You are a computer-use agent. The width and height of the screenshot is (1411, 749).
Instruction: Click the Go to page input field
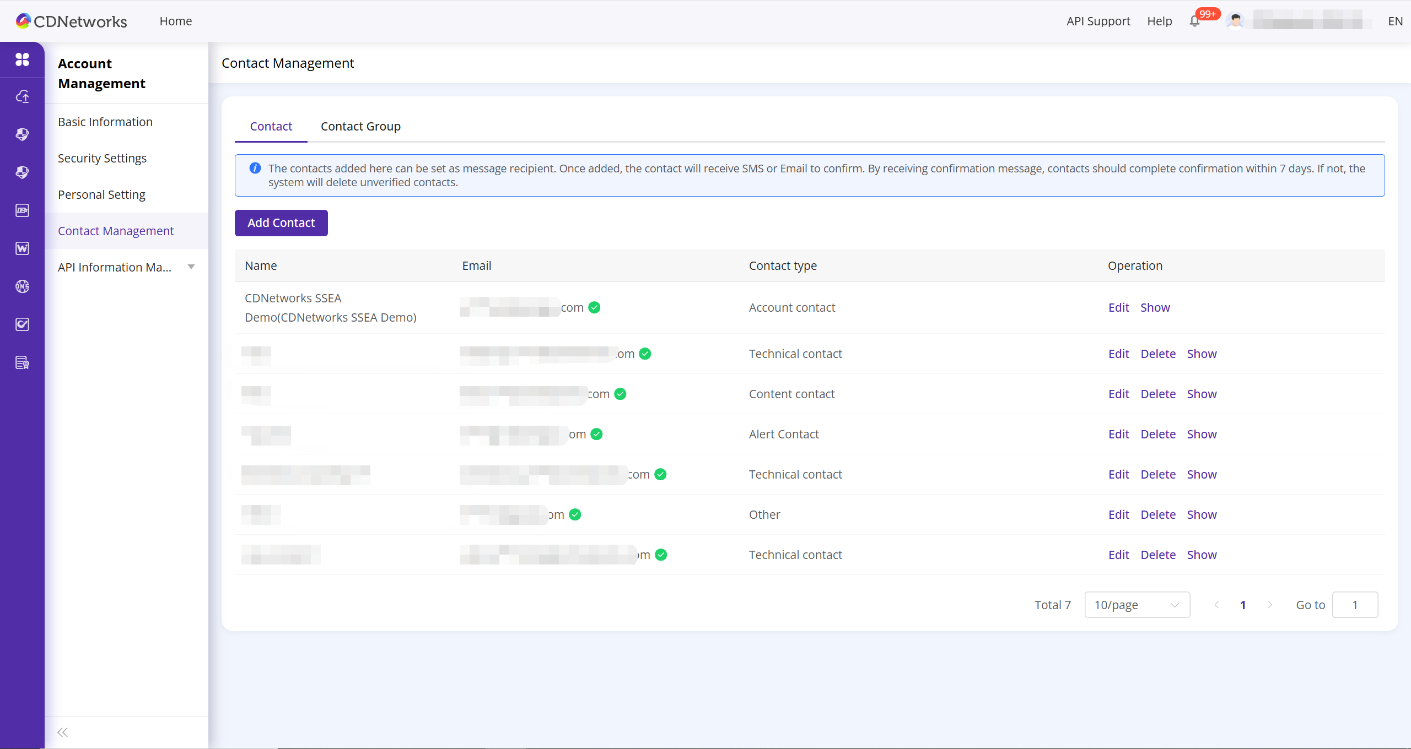point(1354,605)
